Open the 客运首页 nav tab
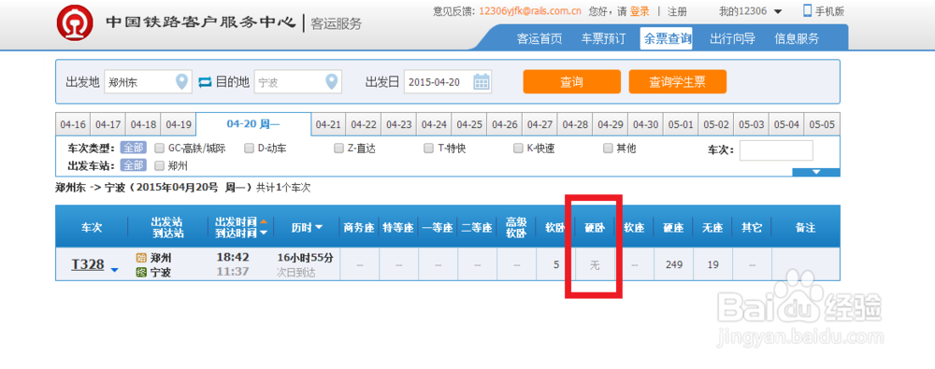The width and height of the screenshot is (935, 369). (x=539, y=38)
